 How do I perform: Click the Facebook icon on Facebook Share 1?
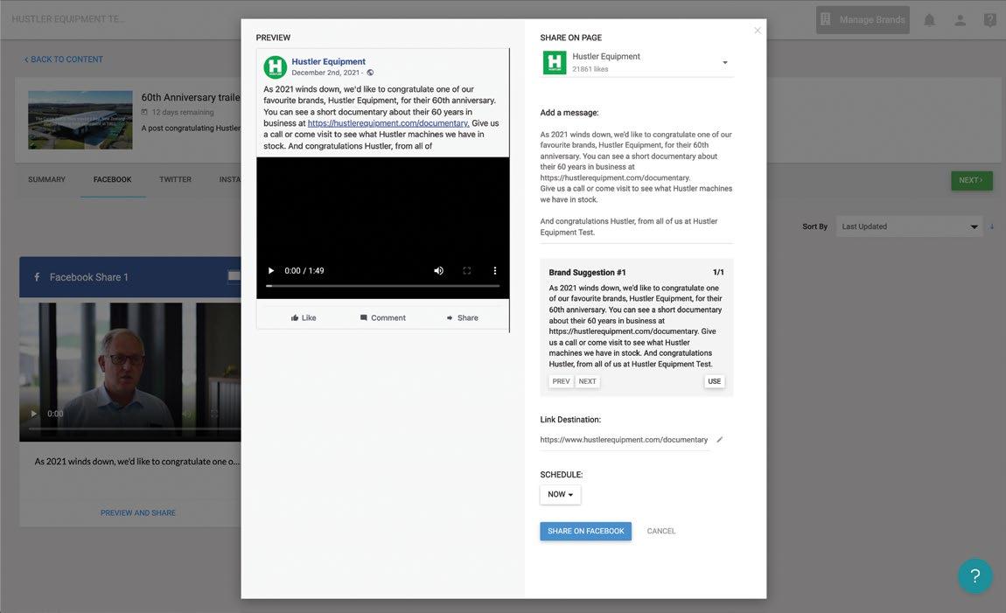[37, 277]
